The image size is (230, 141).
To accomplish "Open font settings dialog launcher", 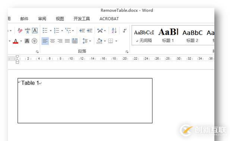I will click(x=37, y=52).
